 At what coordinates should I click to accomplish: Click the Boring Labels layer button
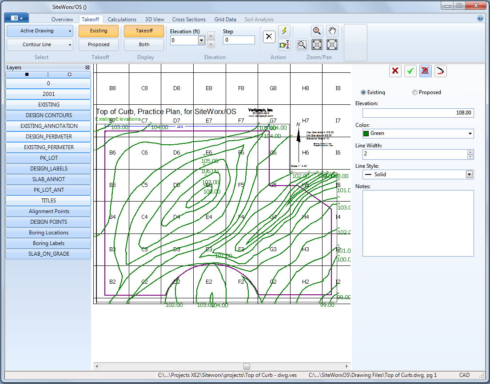click(48, 243)
